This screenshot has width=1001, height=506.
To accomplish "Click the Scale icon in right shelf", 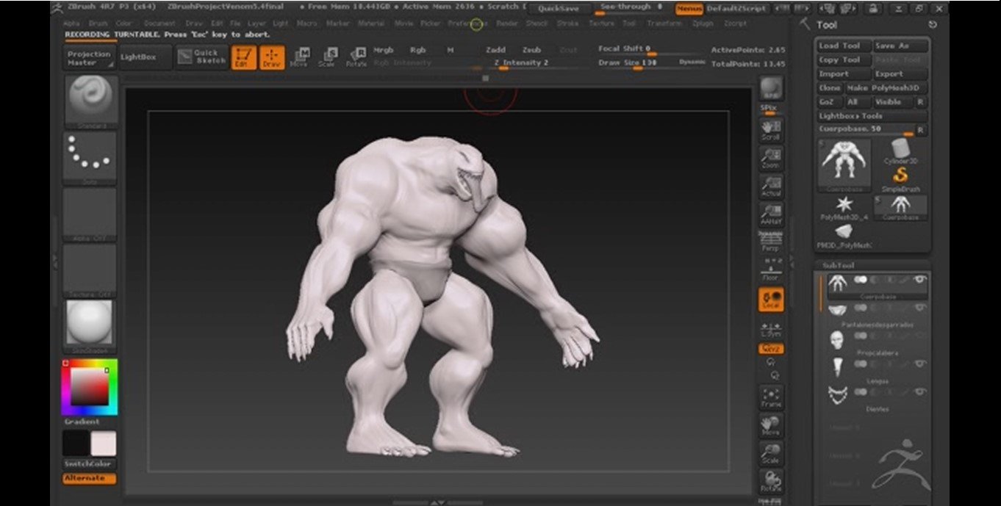I will [771, 453].
